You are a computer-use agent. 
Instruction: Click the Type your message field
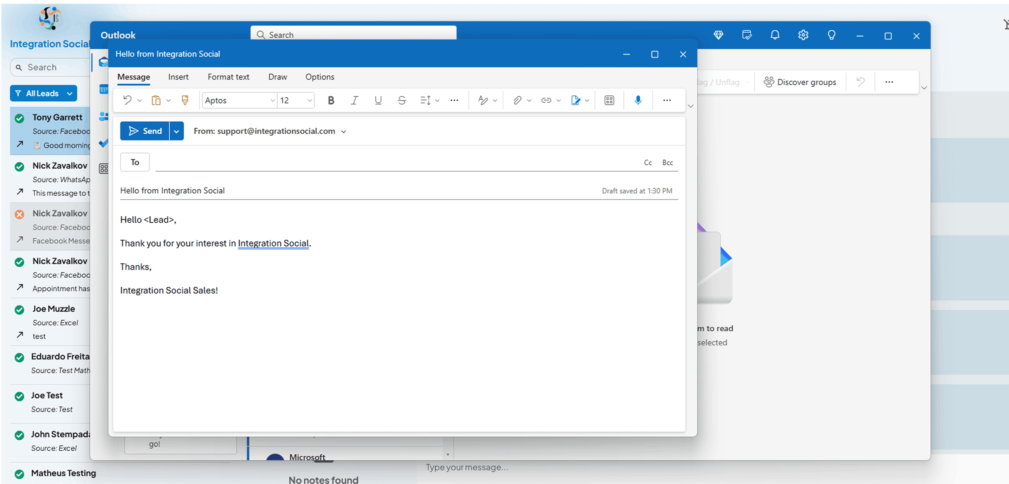point(466,467)
